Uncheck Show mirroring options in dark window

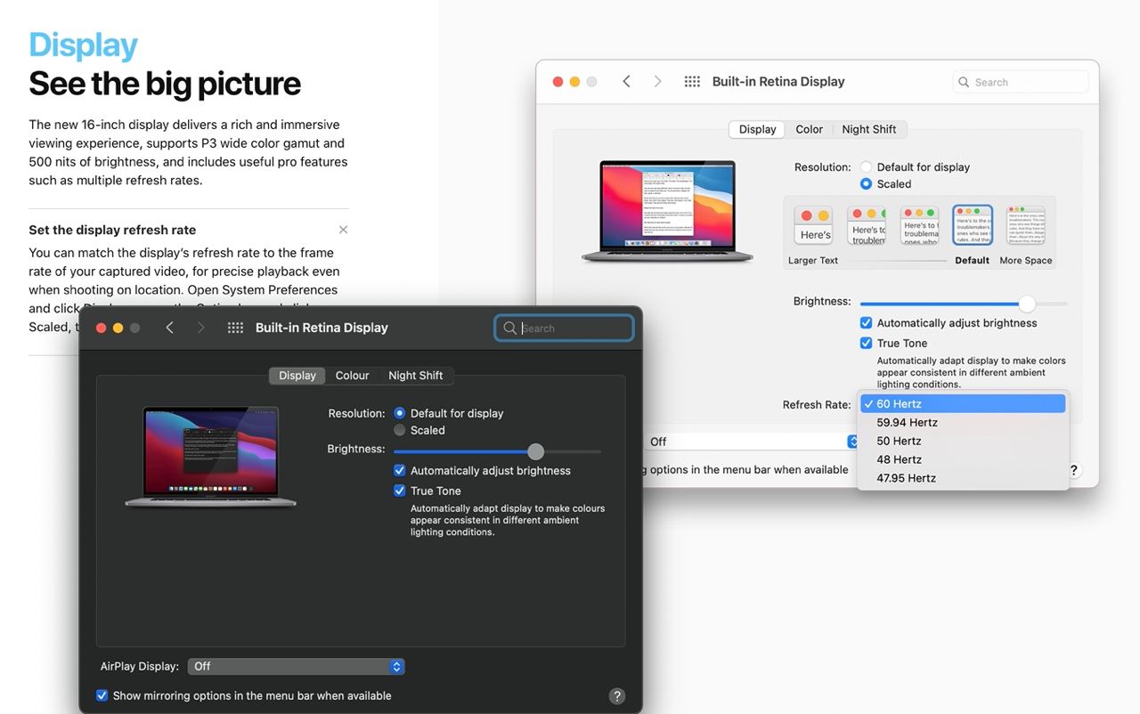102,695
